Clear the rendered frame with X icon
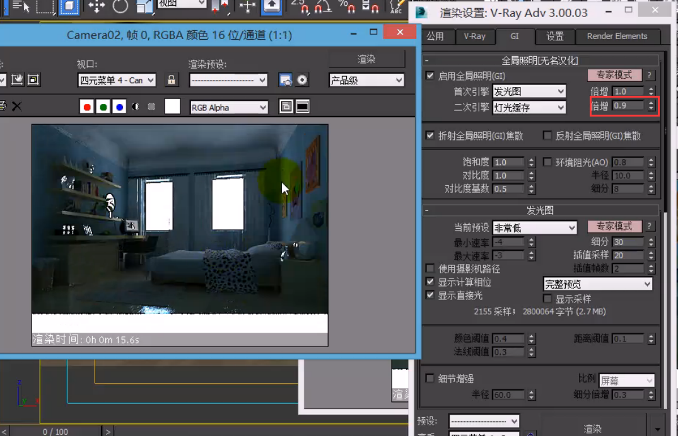The height and width of the screenshot is (436, 678). click(x=16, y=106)
